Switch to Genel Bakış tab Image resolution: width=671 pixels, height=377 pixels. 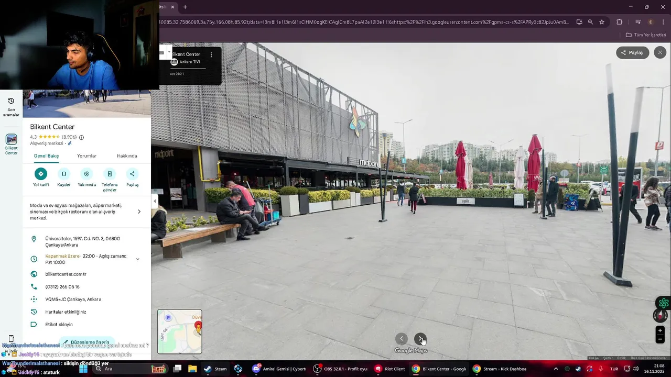pos(46,156)
